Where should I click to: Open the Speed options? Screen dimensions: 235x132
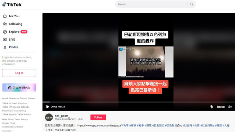(x=220, y=107)
